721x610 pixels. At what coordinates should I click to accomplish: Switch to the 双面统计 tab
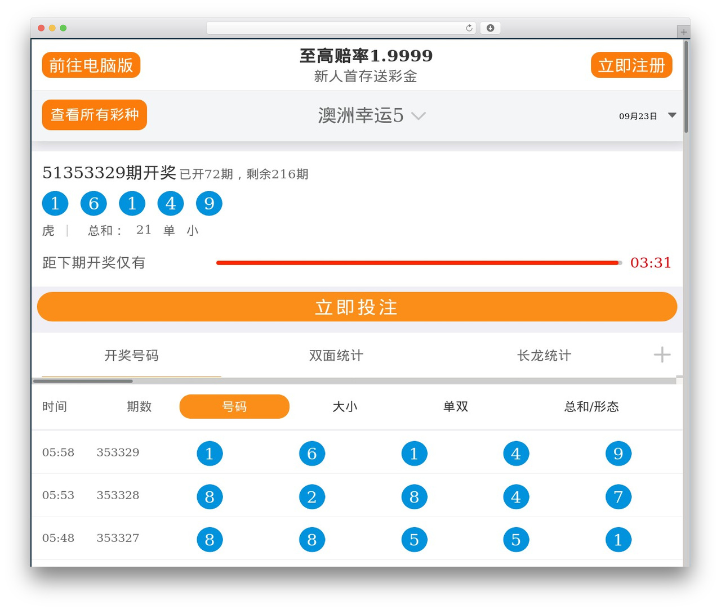(x=336, y=356)
